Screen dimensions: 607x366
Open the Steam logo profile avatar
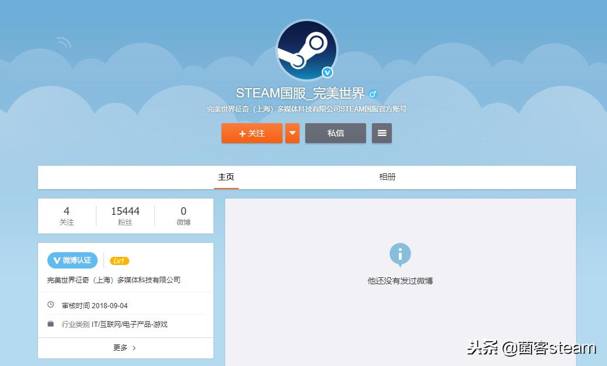(x=306, y=50)
